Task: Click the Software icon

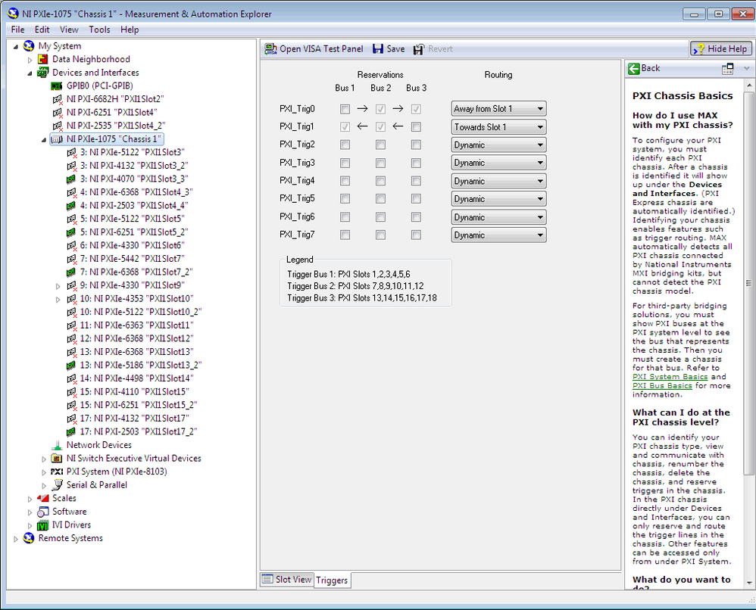Action: click(x=43, y=512)
